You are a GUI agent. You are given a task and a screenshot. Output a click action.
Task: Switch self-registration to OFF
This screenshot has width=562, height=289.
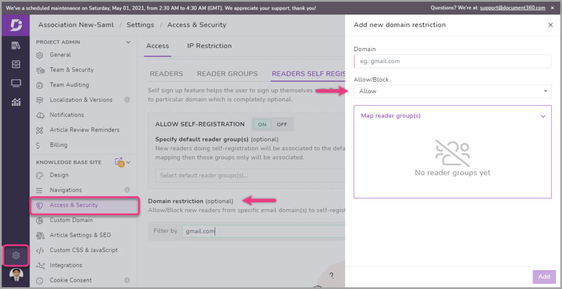(x=281, y=124)
